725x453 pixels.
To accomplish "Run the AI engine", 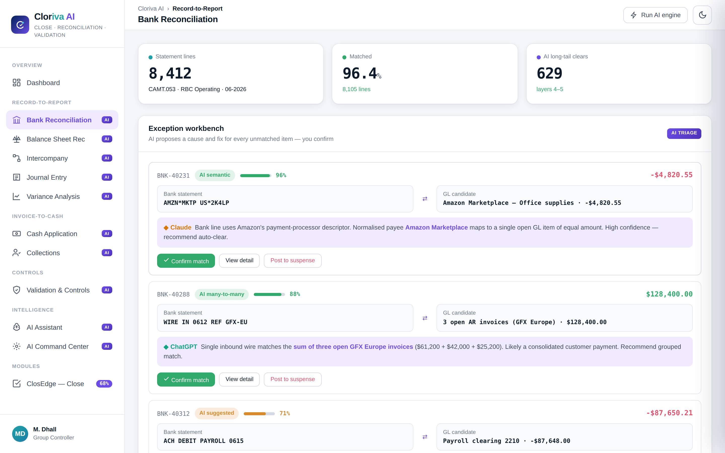I will [655, 15].
